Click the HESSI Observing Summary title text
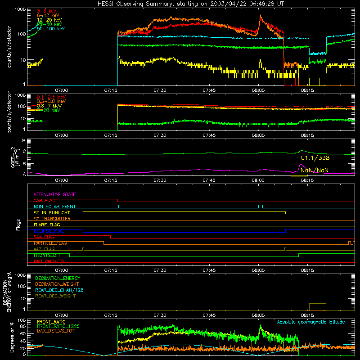 click(190, 4)
